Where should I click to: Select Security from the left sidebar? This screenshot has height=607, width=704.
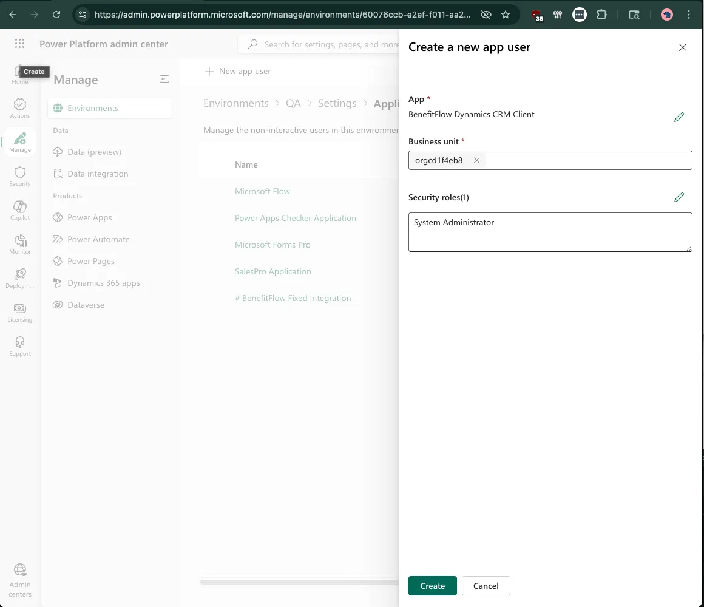(x=19, y=176)
